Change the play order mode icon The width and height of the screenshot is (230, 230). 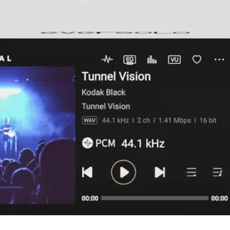pos(191,172)
